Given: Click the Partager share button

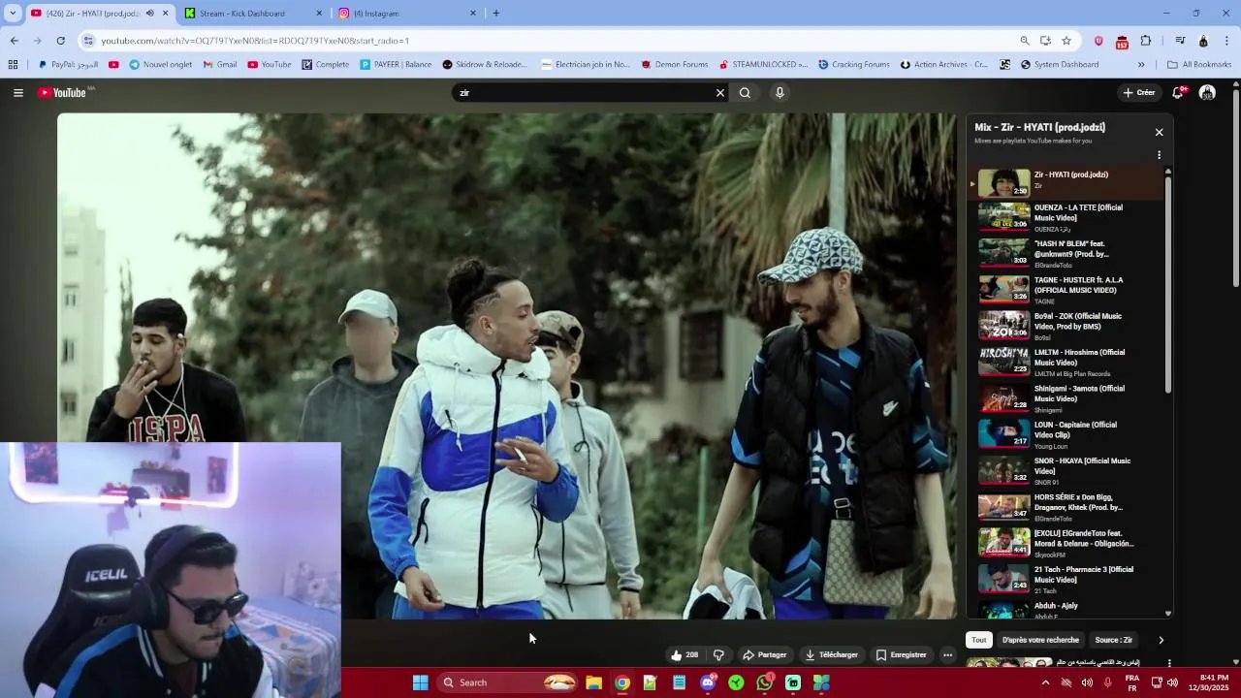Looking at the screenshot, I should (x=765, y=655).
